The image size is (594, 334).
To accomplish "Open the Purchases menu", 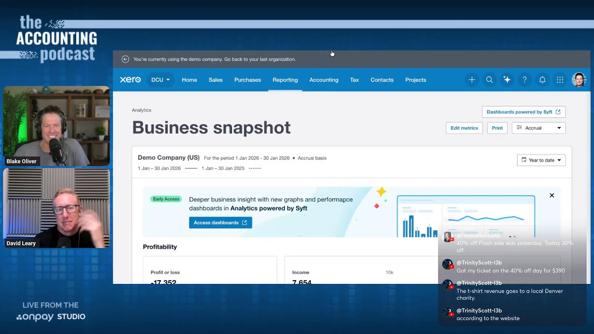I will (x=248, y=80).
